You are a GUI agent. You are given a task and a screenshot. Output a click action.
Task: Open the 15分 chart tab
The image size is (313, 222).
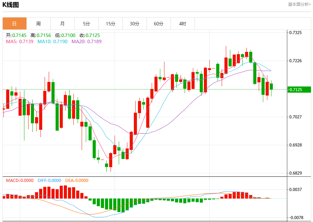111,24
